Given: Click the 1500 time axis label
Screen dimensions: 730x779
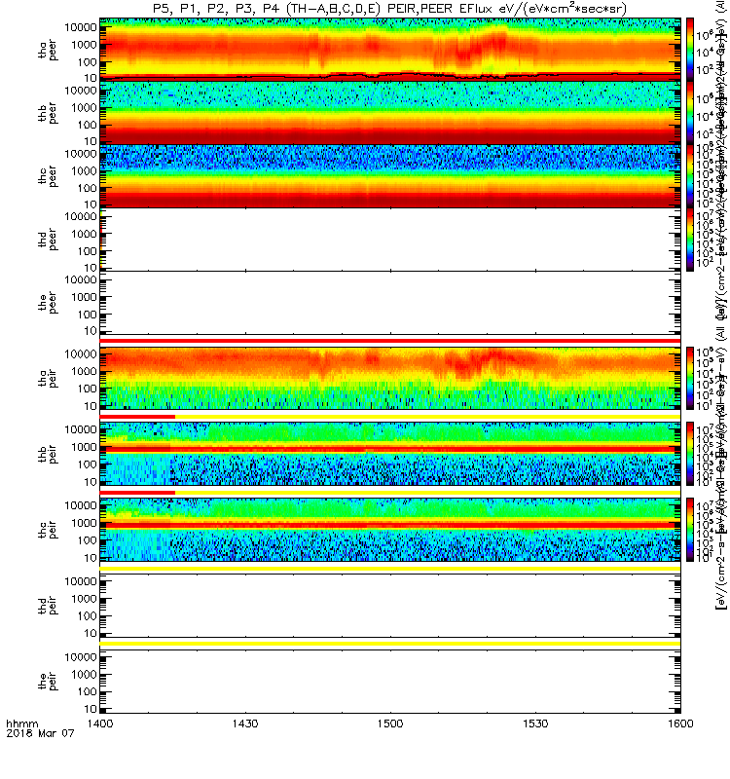Looking at the screenshot, I should point(390,723).
